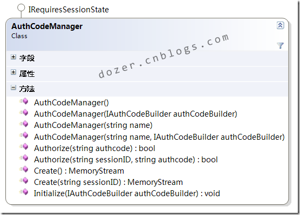Image resolution: width=300 pixels, height=215 pixels.
Task: Select Authorize(string sessionID, string authcode) method
Action: tap(126, 160)
